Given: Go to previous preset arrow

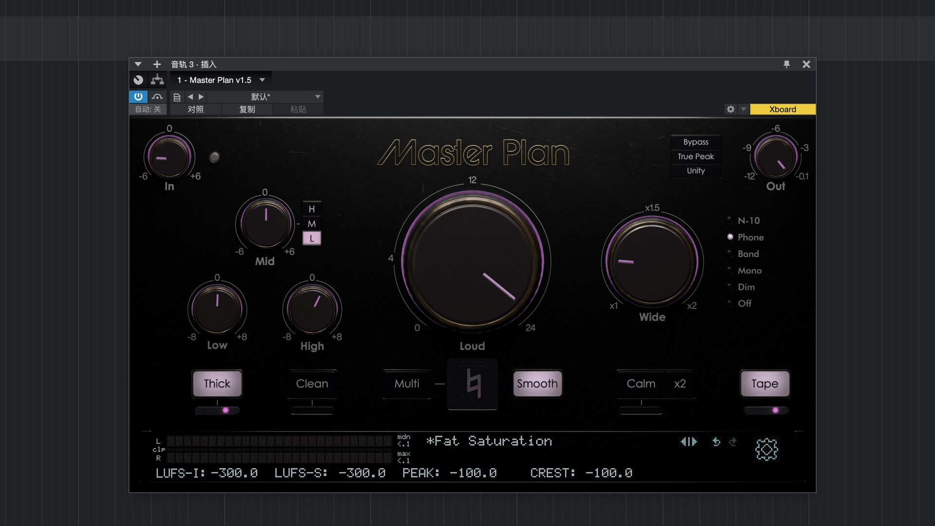Looking at the screenshot, I should [x=190, y=97].
